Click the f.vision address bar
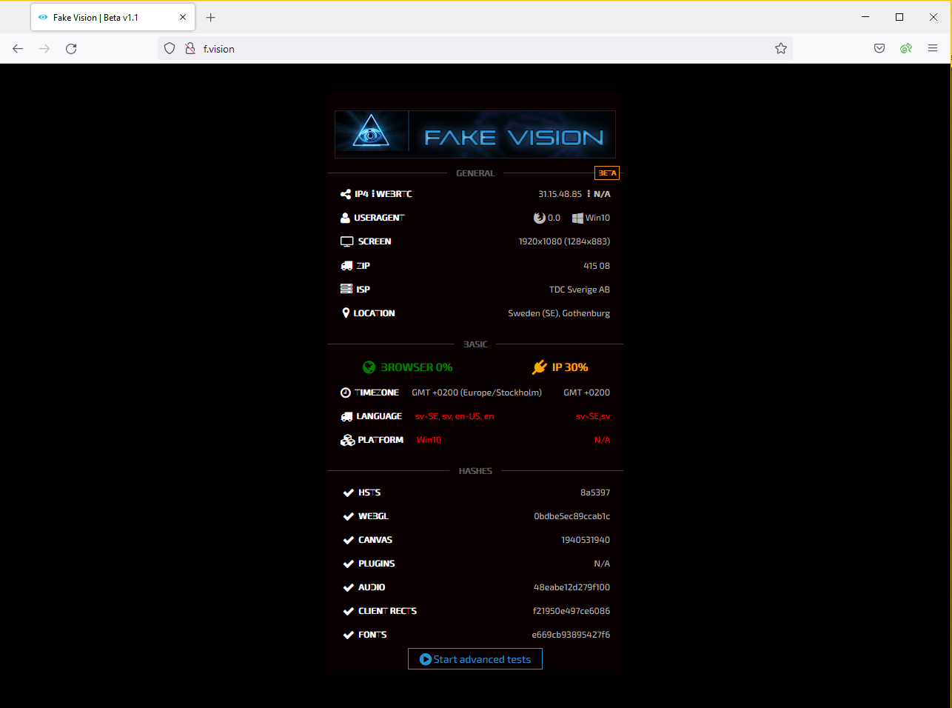 pos(474,49)
